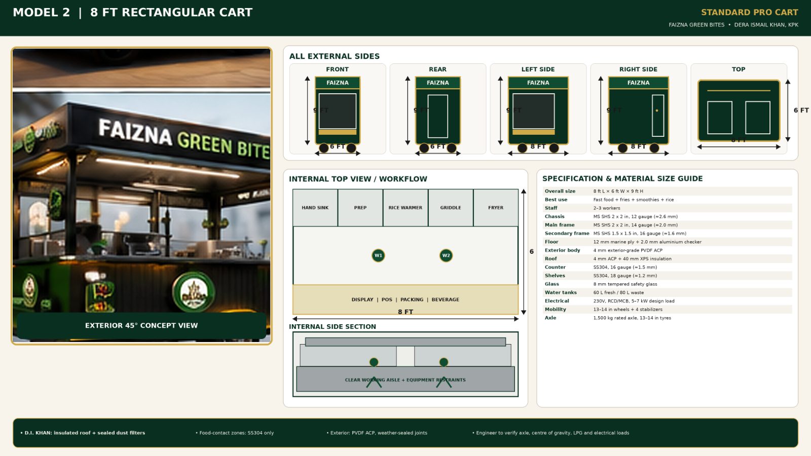The image size is (811, 456).
Task: Click the HAND SINK station cell
Action: [x=315, y=208]
